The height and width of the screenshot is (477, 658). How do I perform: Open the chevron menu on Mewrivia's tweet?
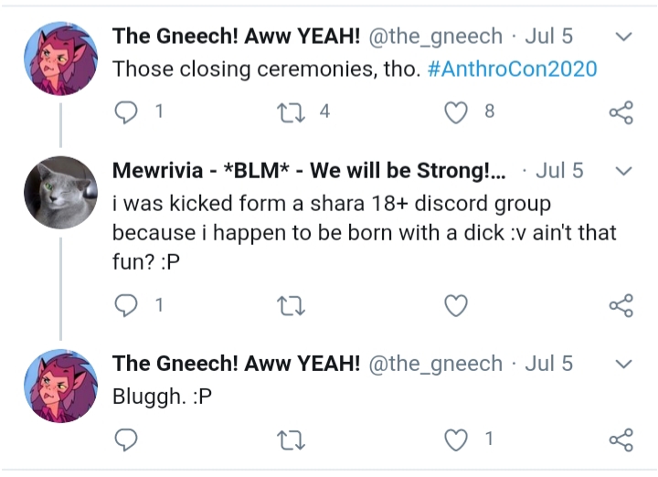tap(623, 171)
